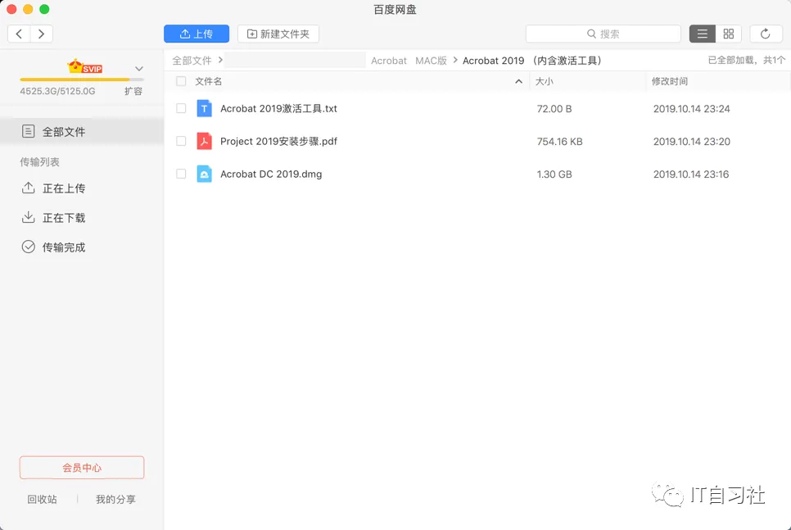Click the date 2019.10.14 23:24

[x=692, y=108]
